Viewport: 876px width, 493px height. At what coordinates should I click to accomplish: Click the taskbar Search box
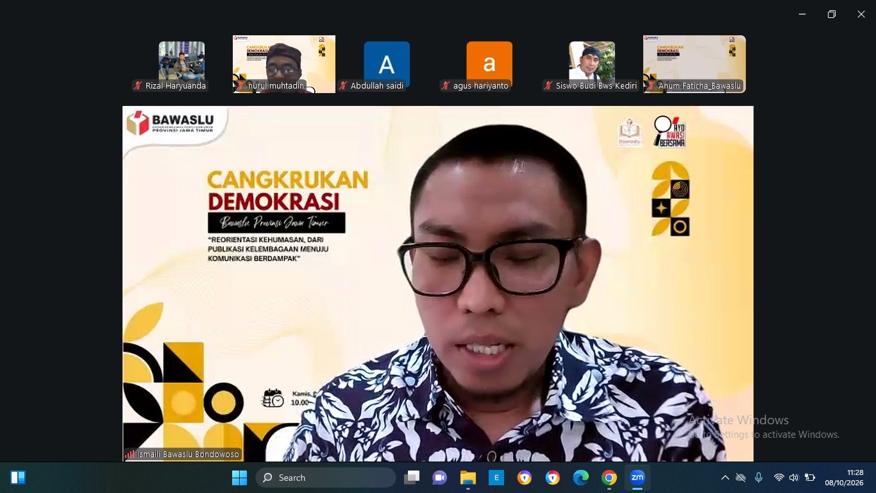(x=326, y=478)
